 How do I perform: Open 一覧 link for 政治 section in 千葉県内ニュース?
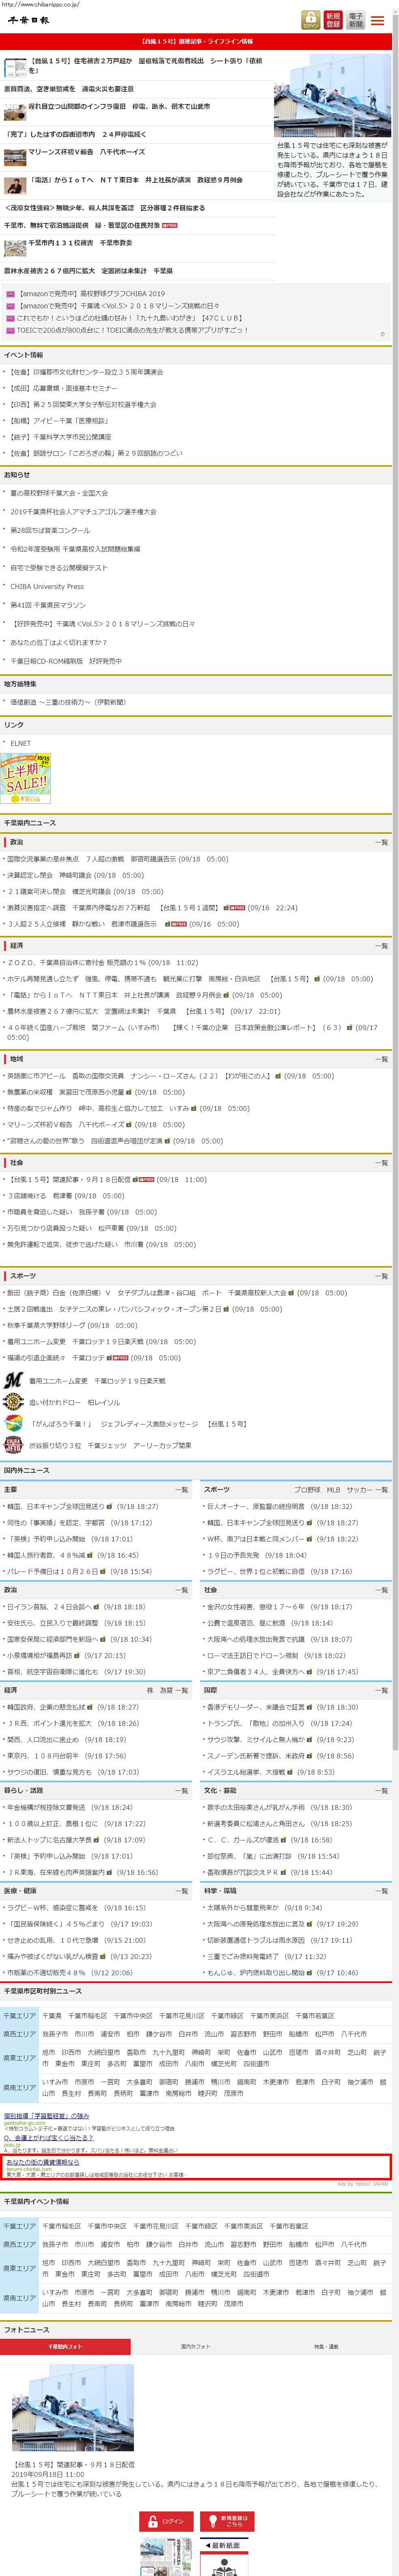(x=381, y=842)
